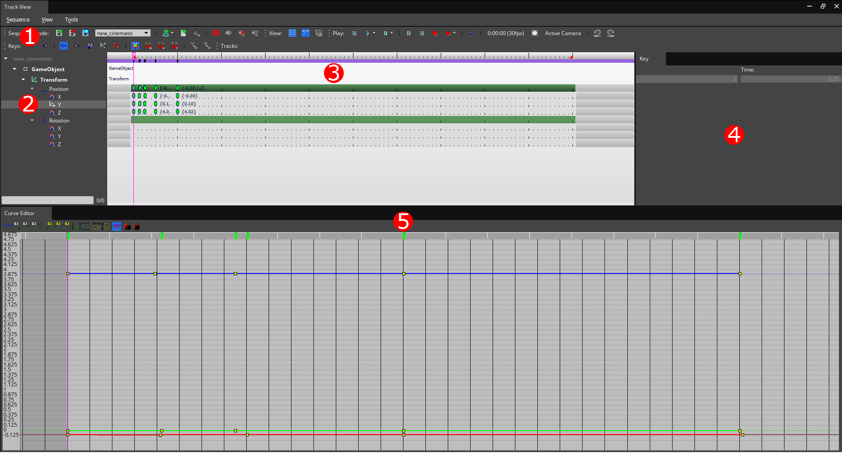Viewport: 842px width, 453px height.
Task: Collapse the Position branch
Action: [x=32, y=89]
